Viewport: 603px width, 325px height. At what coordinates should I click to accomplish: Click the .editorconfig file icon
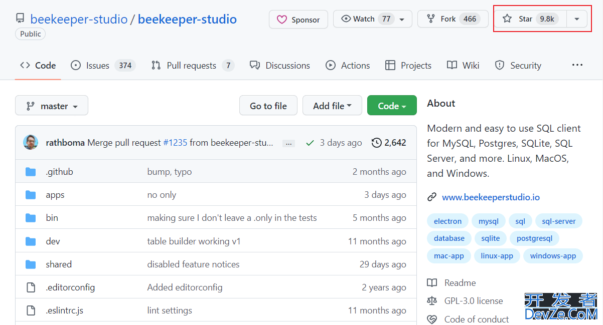(x=31, y=287)
